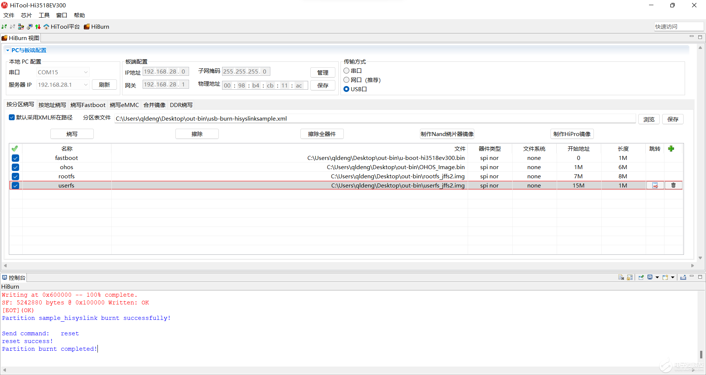Uncheck the rootfs partition checkbox
The width and height of the screenshot is (706, 375).
tap(15, 176)
